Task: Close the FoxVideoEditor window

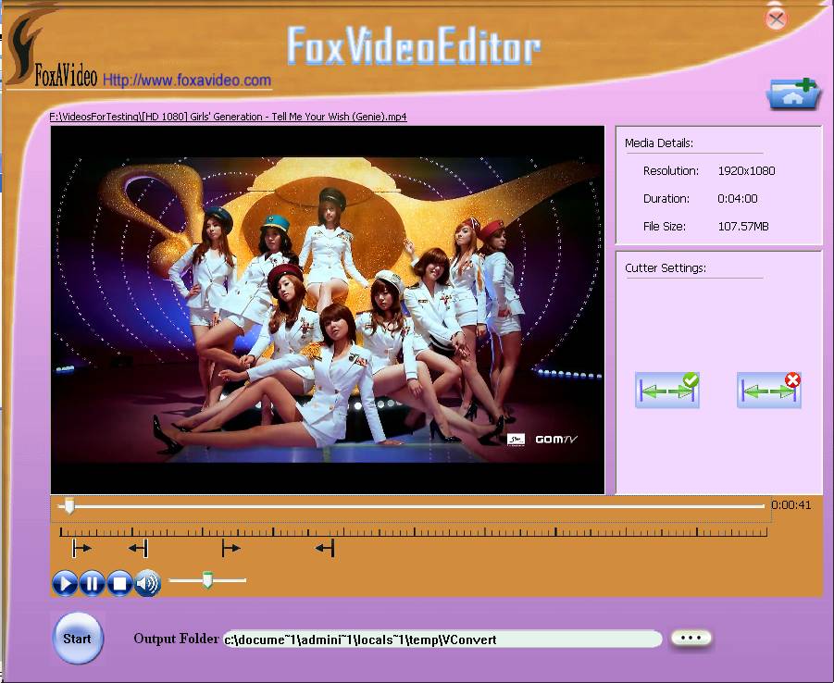Action: pyautogui.click(x=776, y=20)
